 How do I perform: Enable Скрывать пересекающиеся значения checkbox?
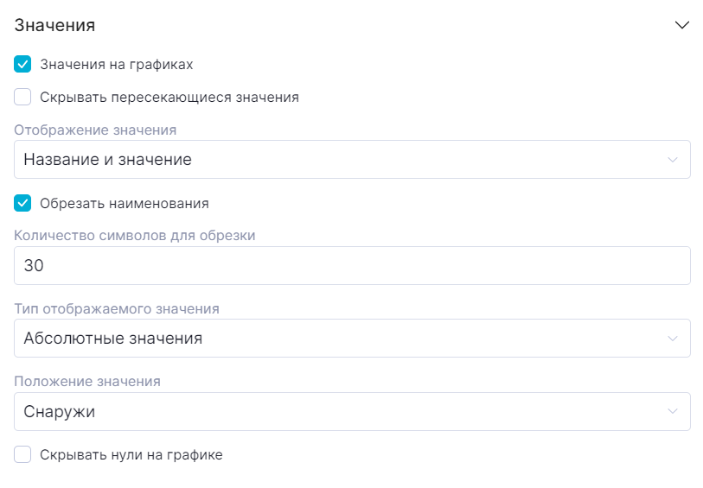23,98
